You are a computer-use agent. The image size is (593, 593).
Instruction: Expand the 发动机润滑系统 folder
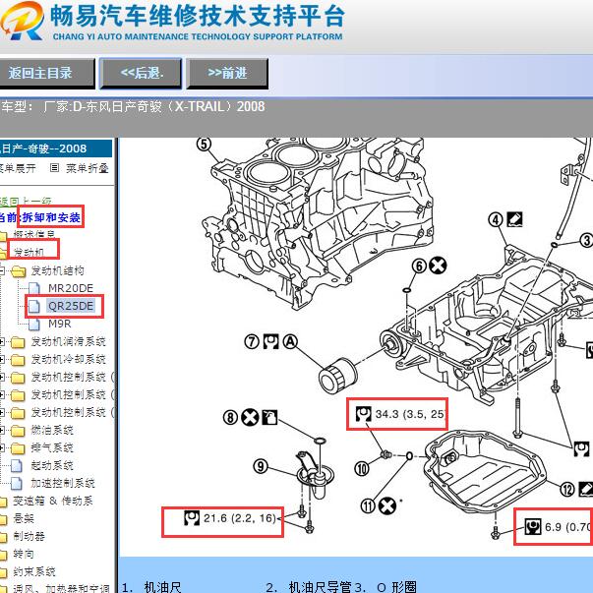point(2,342)
